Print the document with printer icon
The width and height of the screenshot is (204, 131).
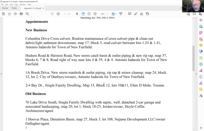(x=21, y=14)
